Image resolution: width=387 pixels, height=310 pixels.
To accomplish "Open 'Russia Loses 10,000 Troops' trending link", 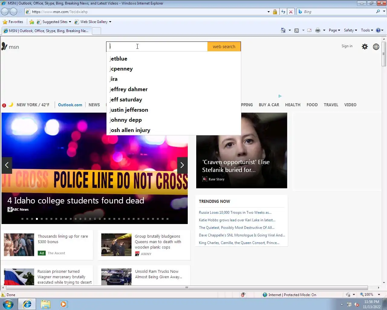I will [x=235, y=213].
